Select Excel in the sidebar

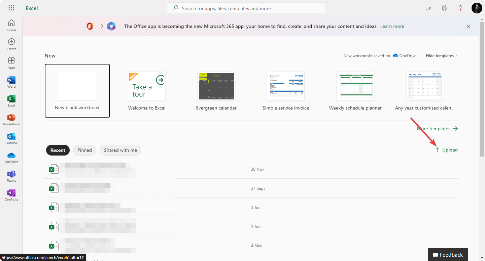(11, 100)
